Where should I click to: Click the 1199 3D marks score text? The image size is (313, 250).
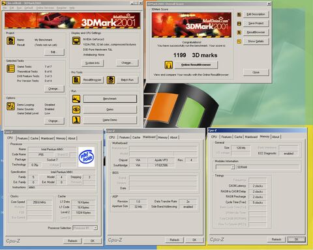coord(195,55)
